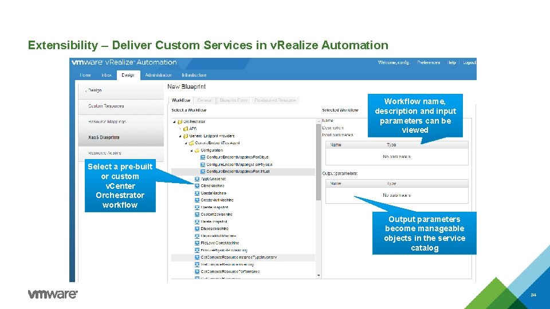This screenshot has height=309, width=550.
Task: Click the workflow tree scrollbar thumb
Action: [319, 162]
